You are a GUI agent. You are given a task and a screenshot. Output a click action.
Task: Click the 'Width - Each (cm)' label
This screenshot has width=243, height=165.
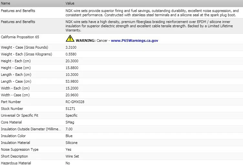tap(15, 88)
